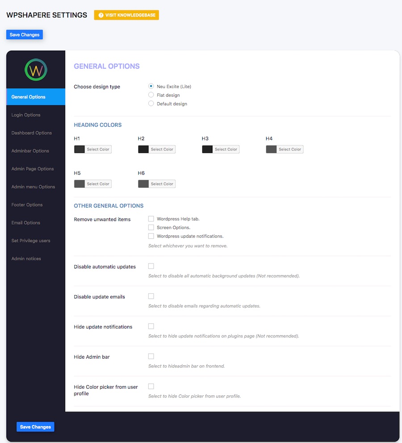402x443 pixels.
Task: Click H1 Select Color button
Action: pos(98,150)
